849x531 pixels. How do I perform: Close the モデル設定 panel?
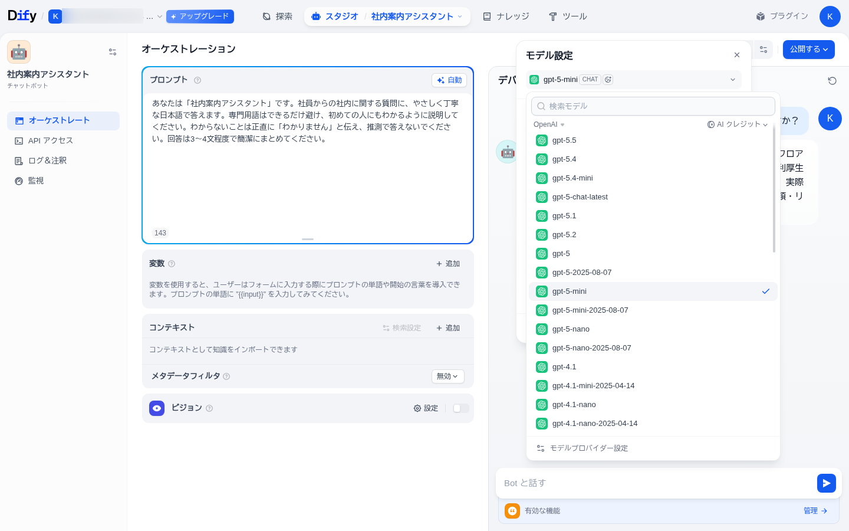[737, 55]
